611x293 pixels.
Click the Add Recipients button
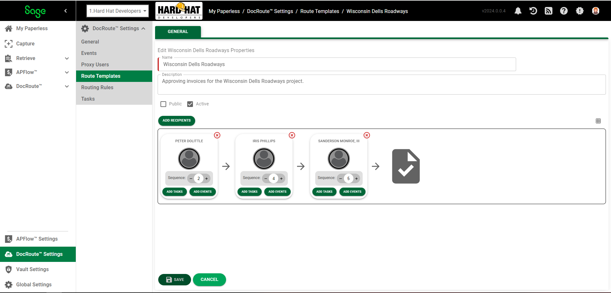(177, 121)
